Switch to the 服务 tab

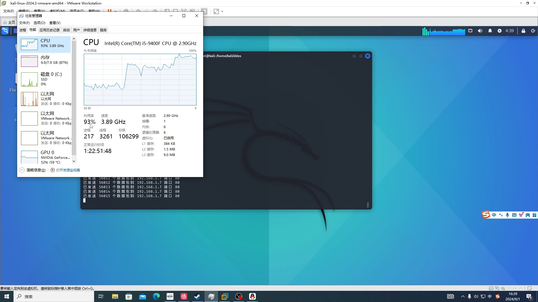[103, 30]
